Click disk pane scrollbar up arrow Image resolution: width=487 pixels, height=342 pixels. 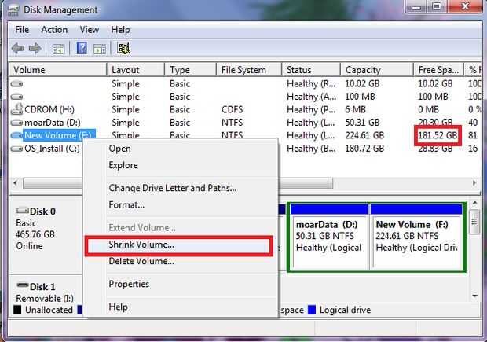click(474, 203)
